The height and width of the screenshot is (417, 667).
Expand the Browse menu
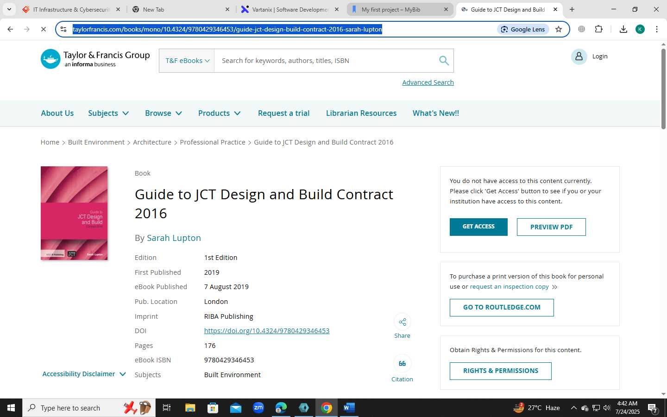coord(164,113)
